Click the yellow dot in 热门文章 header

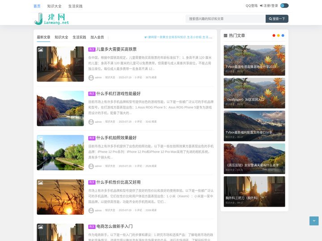pos(278,35)
